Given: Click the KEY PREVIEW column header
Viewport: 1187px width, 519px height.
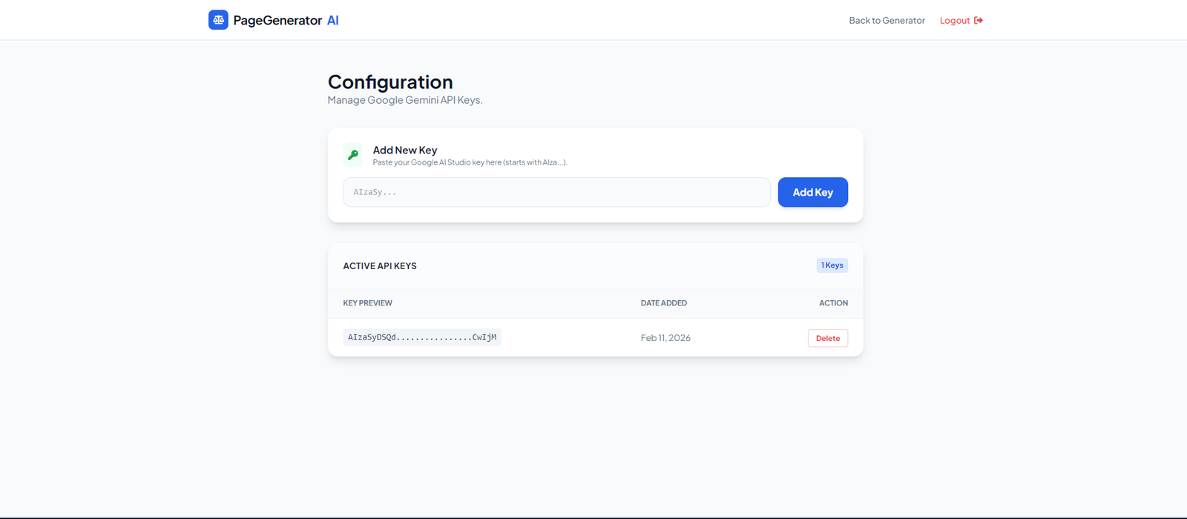Looking at the screenshot, I should [367, 303].
